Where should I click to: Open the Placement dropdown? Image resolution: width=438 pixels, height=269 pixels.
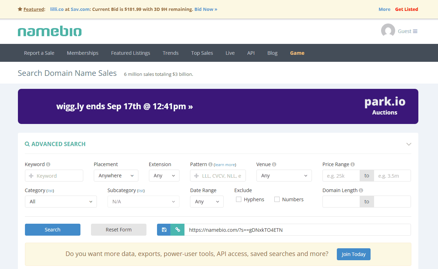(x=116, y=176)
